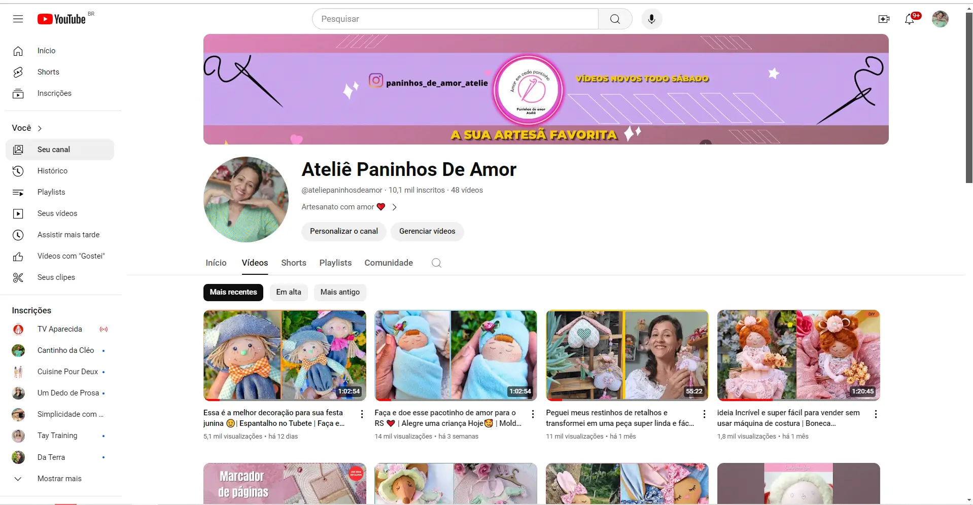Click the channel profile picture

pos(246,199)
